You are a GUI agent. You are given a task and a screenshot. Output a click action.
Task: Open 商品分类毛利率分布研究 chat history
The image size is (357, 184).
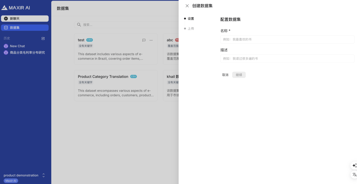(x=27, y=53)
